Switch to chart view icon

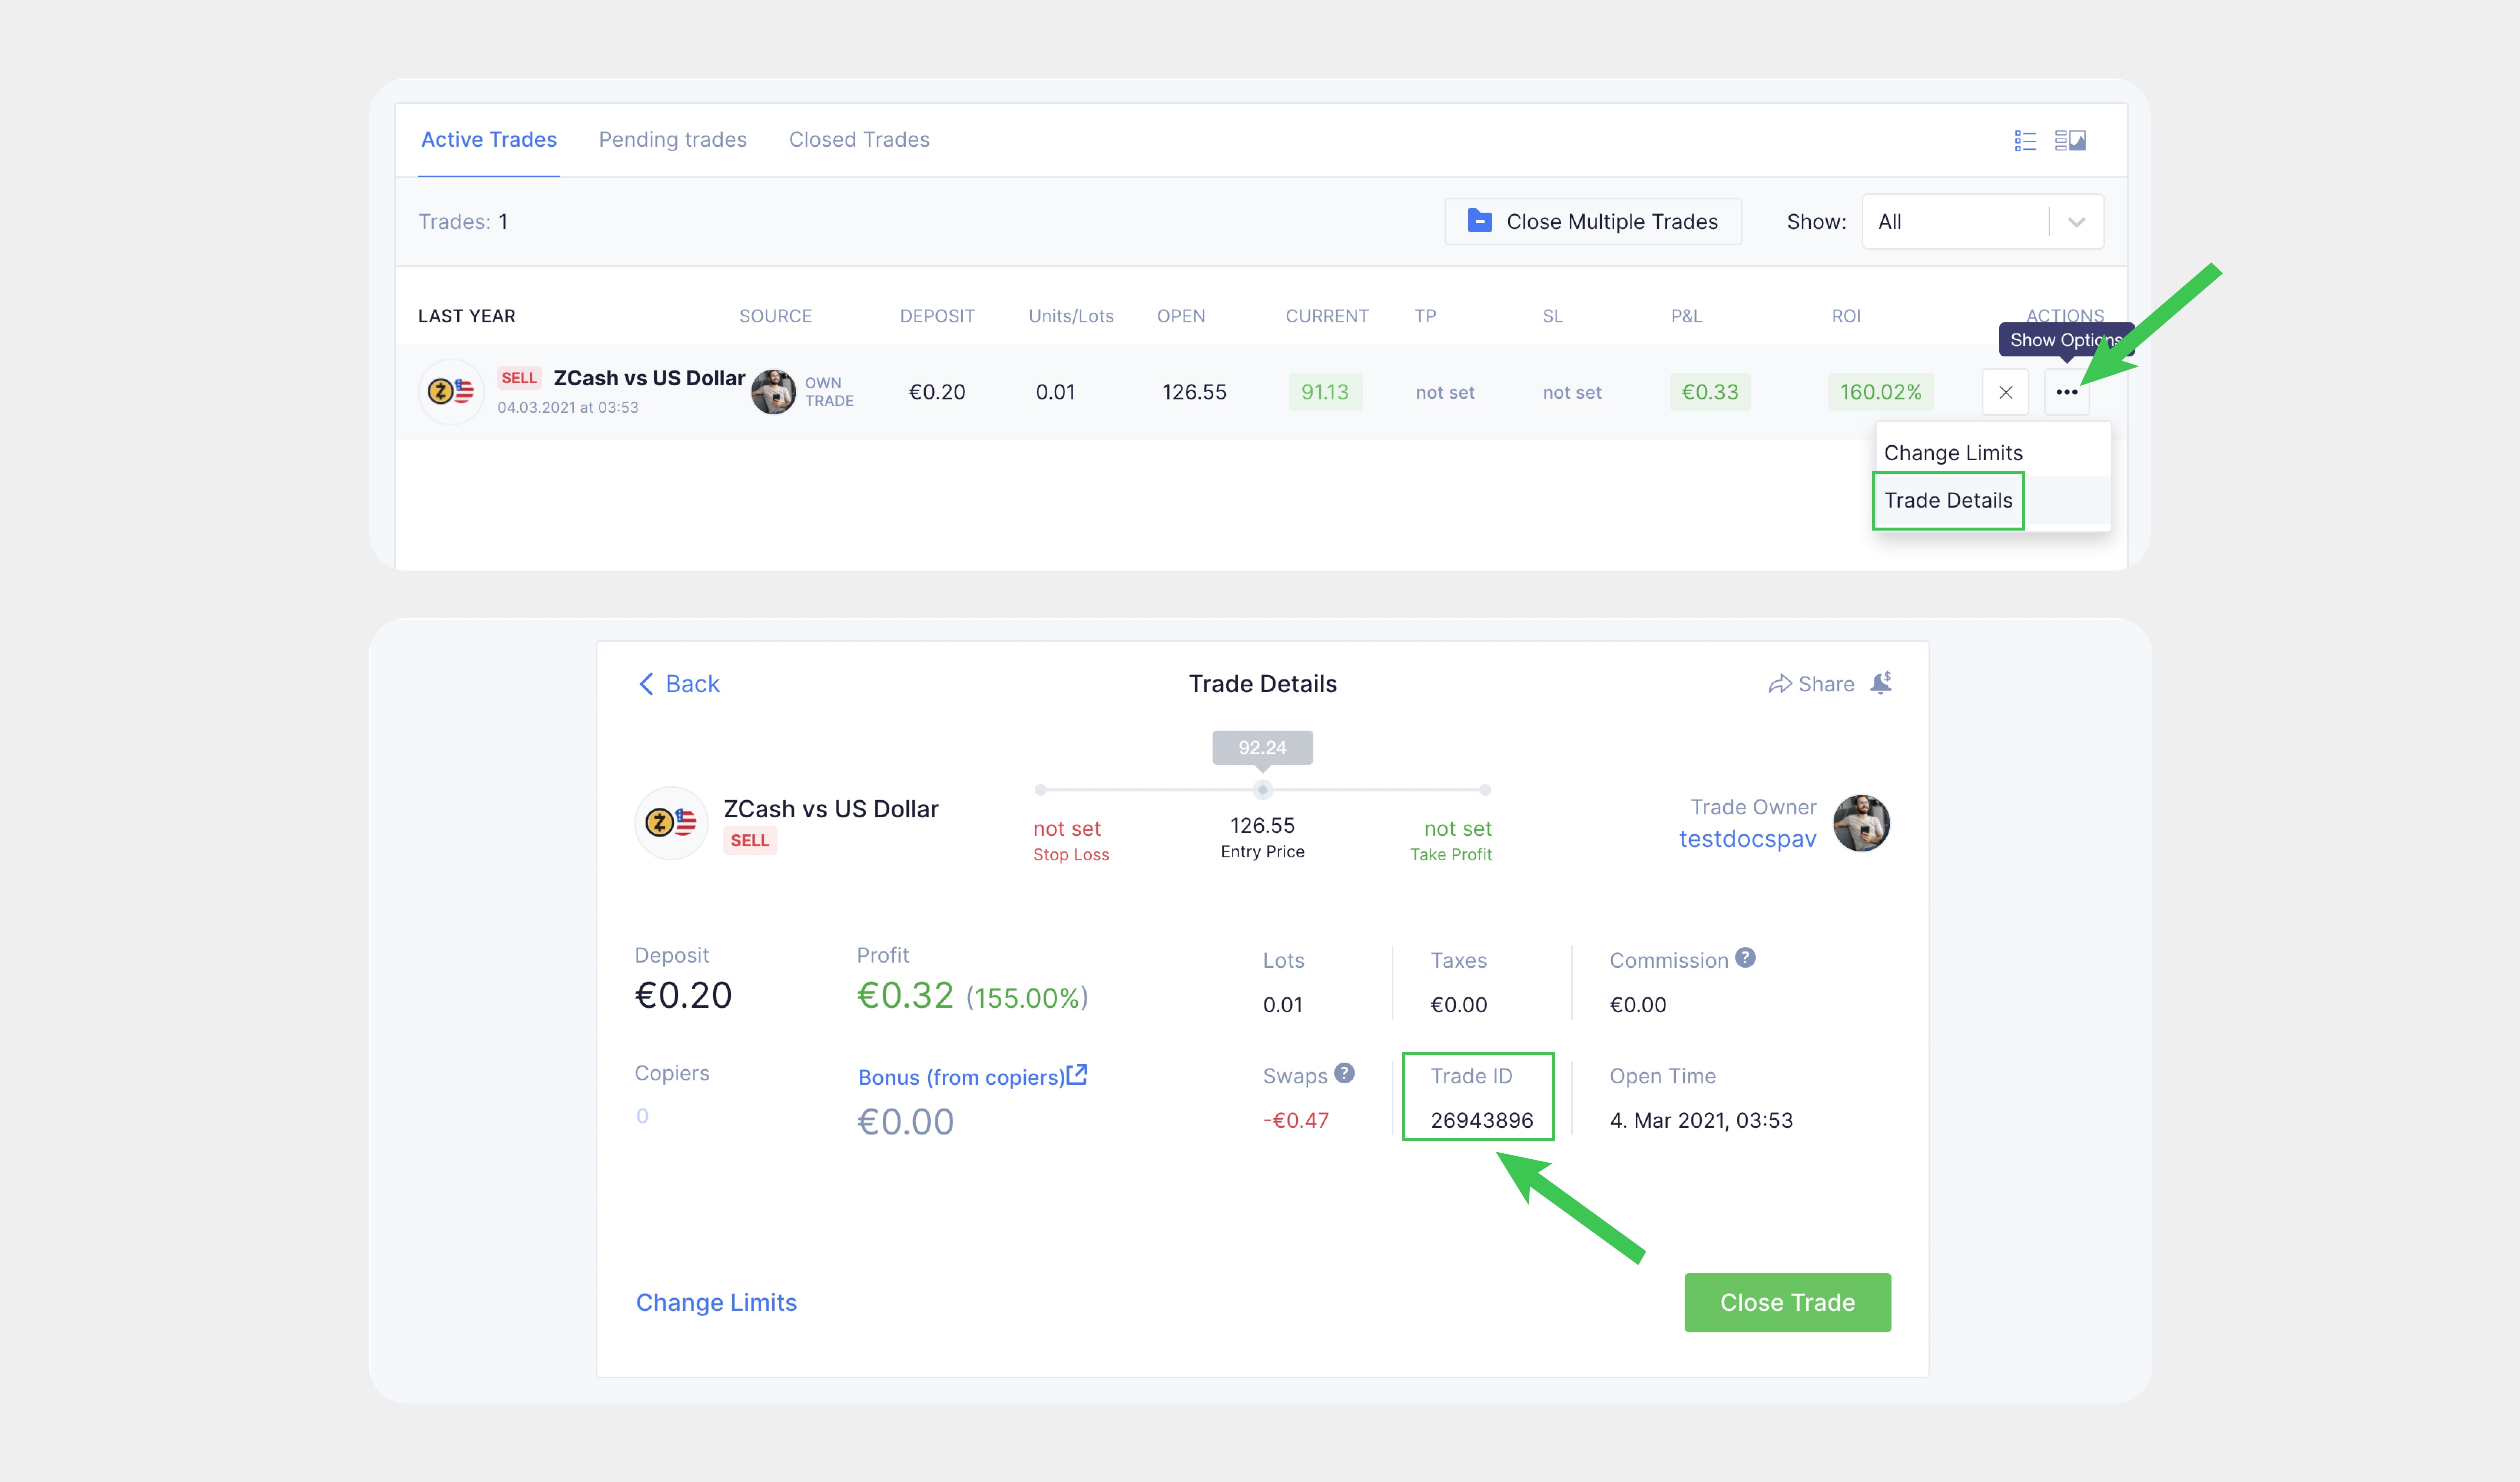tap(2070, 141)
